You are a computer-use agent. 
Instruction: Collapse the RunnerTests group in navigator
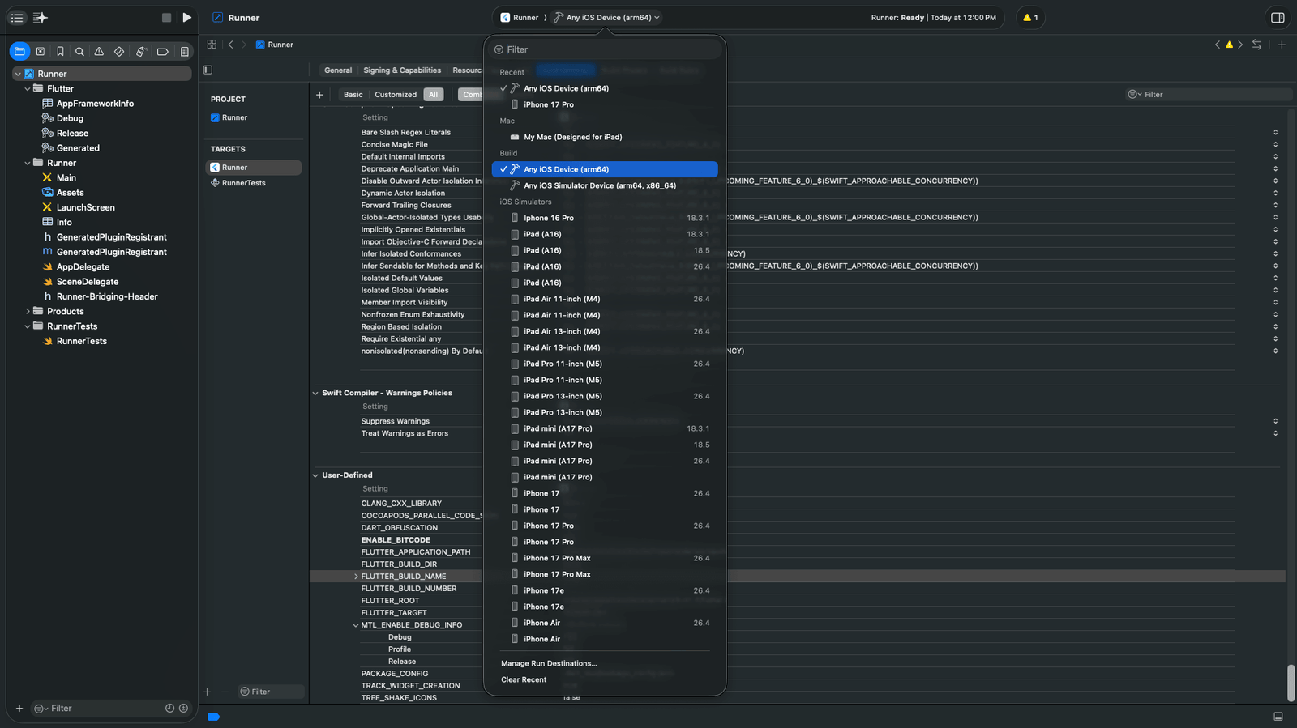click(x=28, y=326)
